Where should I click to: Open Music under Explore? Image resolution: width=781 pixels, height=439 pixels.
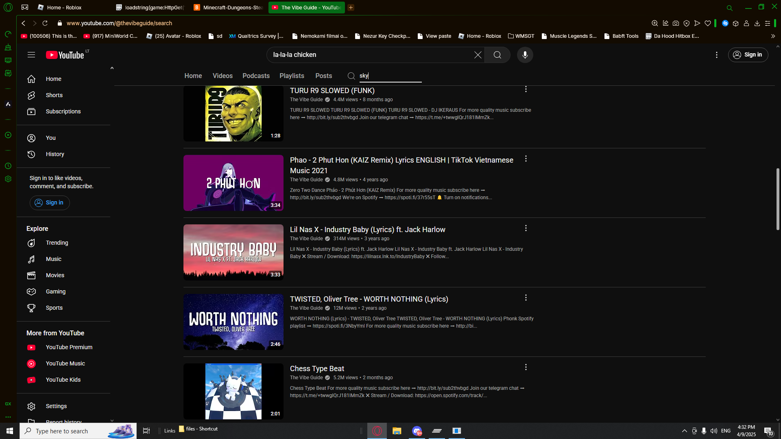coord(64,259)
